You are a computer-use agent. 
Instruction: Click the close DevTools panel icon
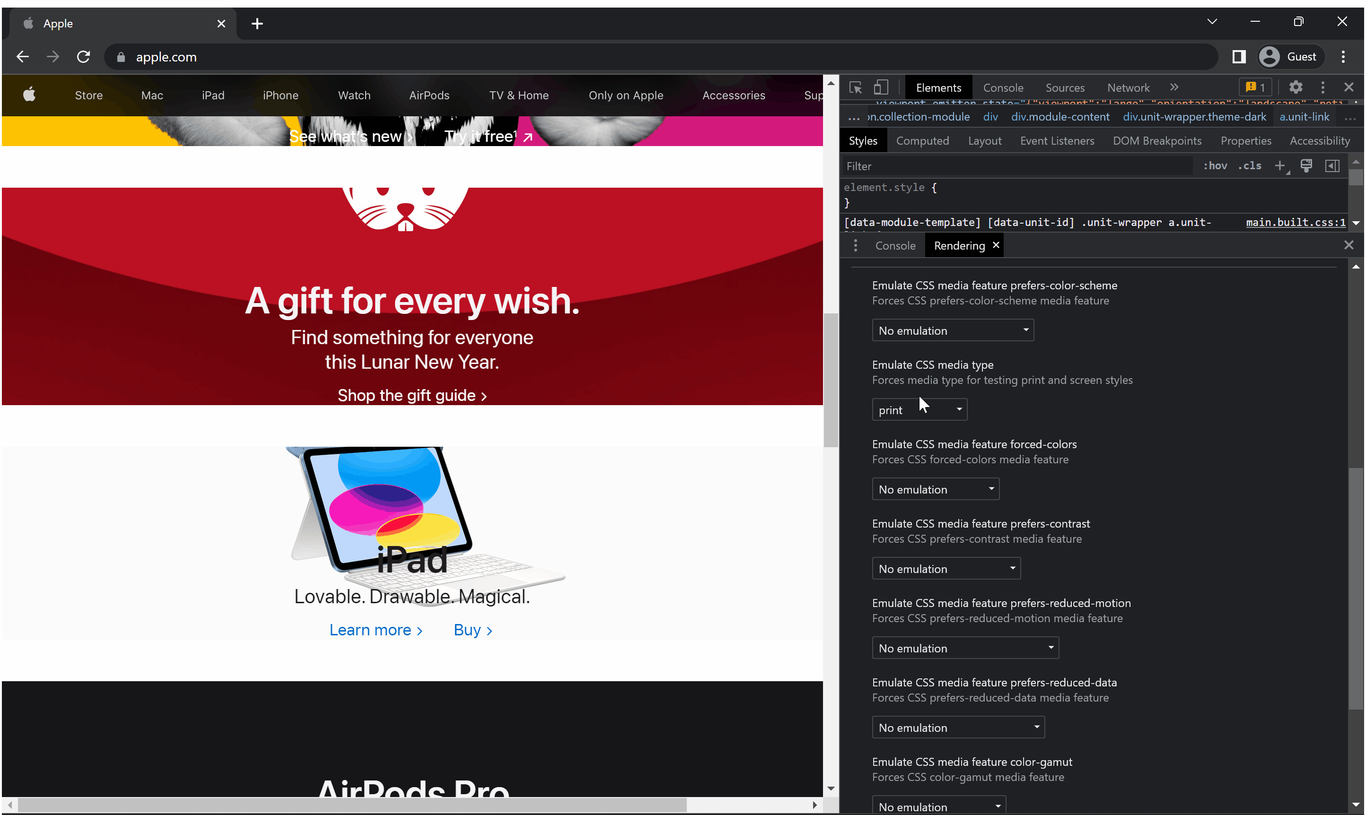point(1348,87)
